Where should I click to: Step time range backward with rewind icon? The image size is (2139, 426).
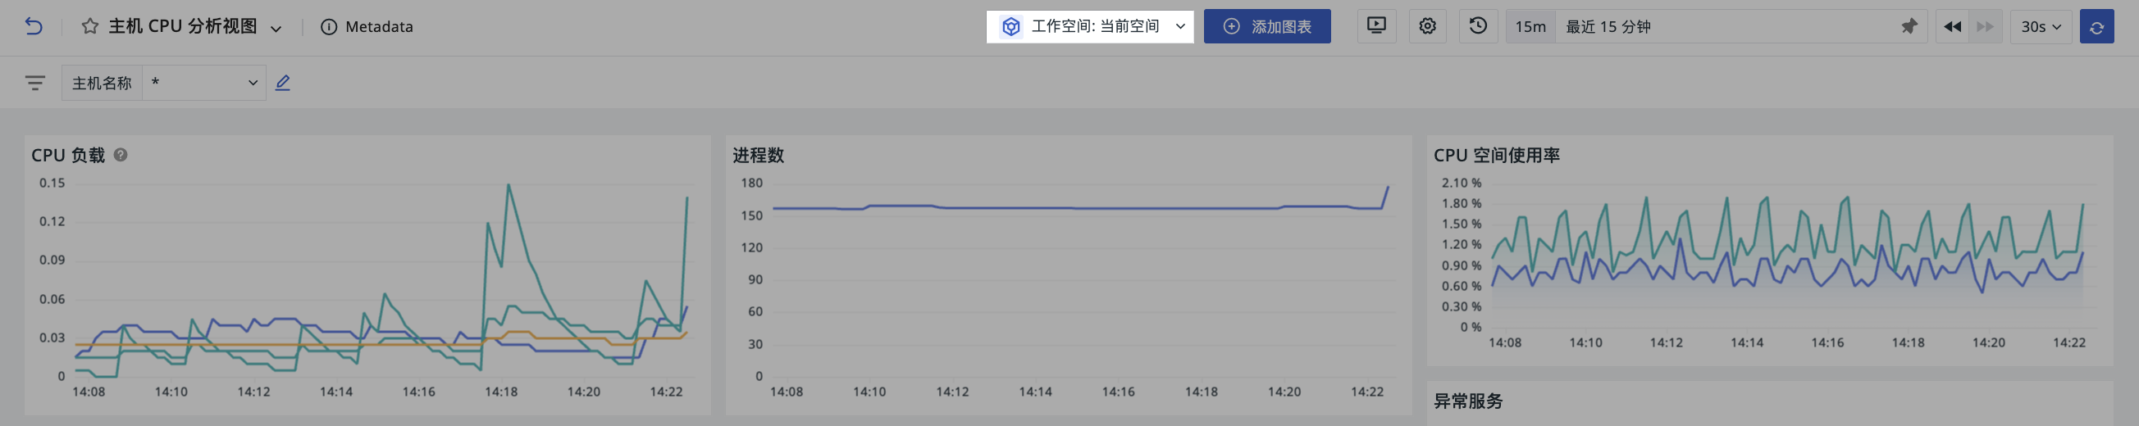[x=1952, y=26]
